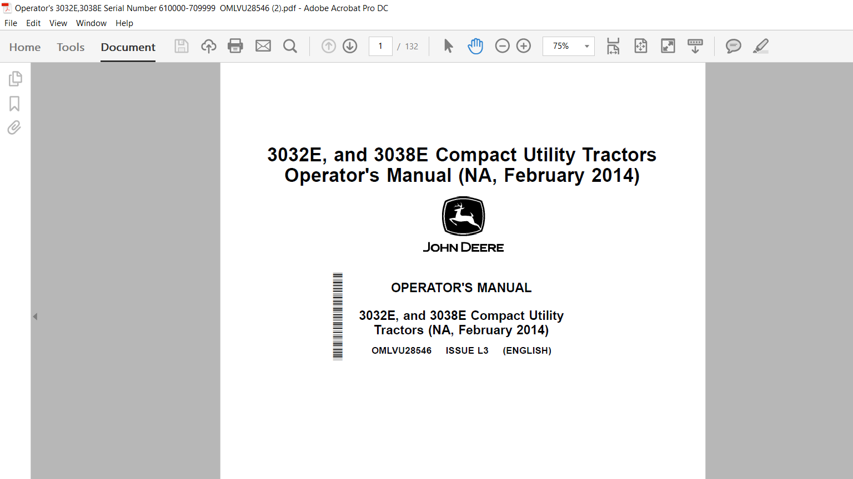Click the 'Tractors (NA, February 2014)' subtitle line
Screen dimensions: 853x479
[461, 330]
